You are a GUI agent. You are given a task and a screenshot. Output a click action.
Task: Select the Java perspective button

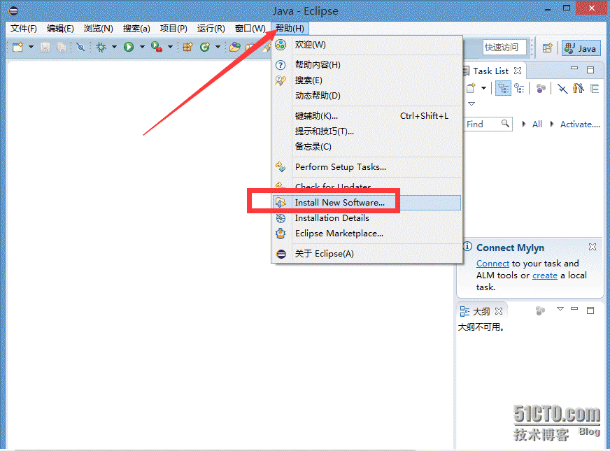click(581, 48)
